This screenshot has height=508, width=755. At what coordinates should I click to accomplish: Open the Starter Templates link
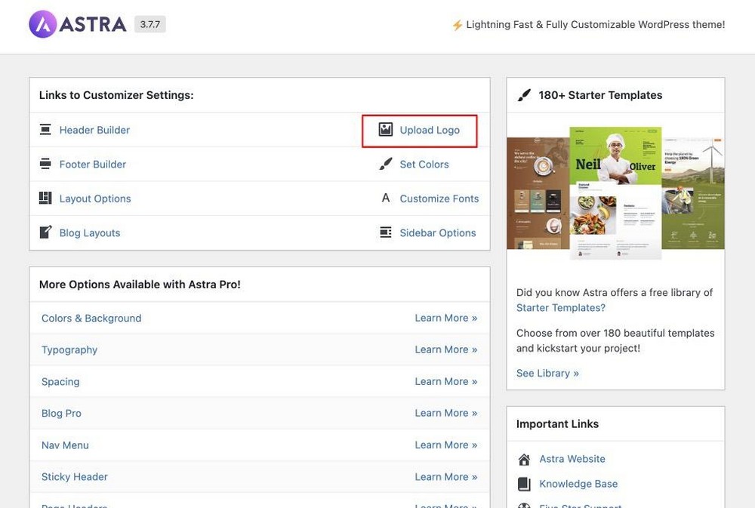[x=560, y=308]
